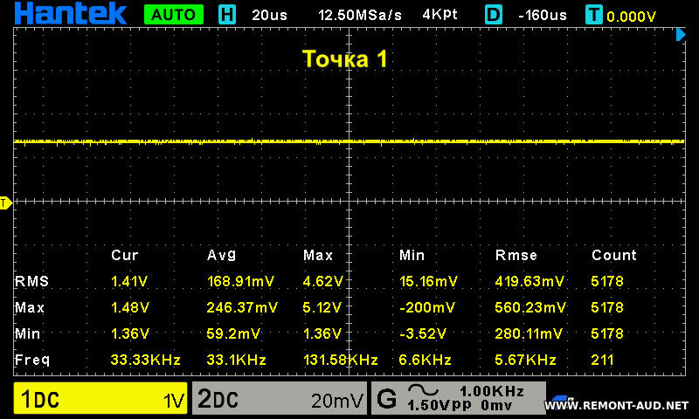Click the RMS current value 1.41V

[x=128, y=281]
